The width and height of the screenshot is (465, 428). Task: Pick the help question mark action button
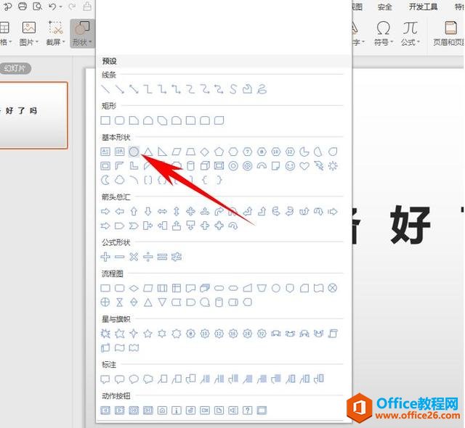[247, 411]
